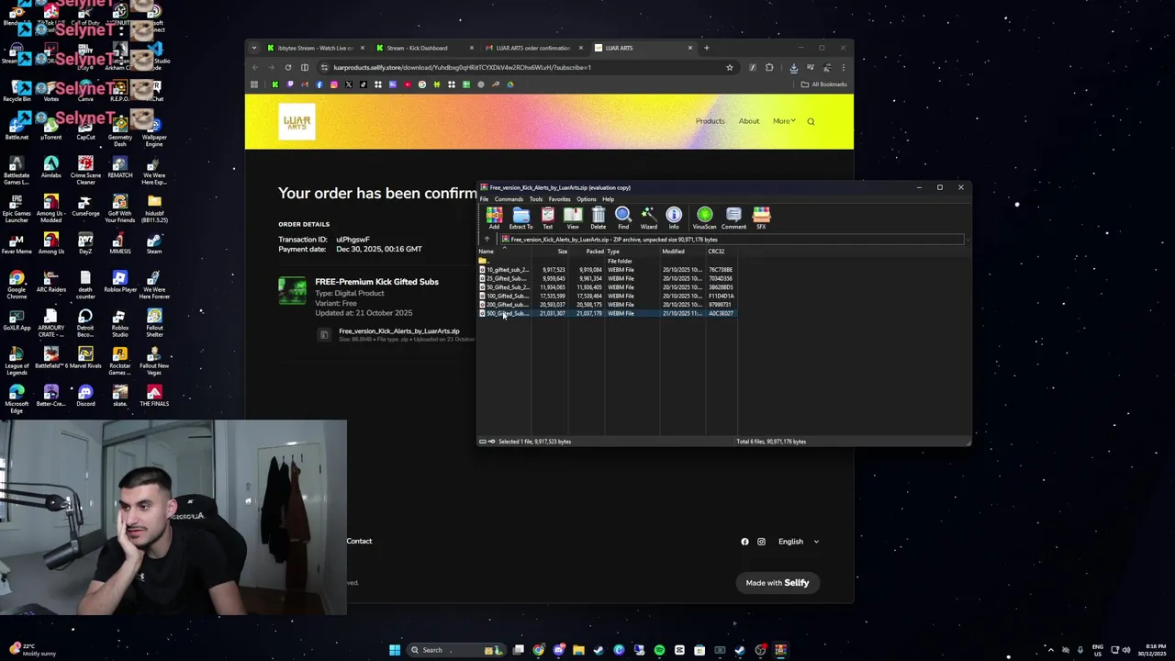Viewport: 1175px width, 661px height.
Task: Open the Commands menu
Action: click(509, 199)
